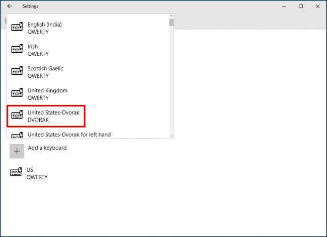
Task: Pick Scottish Gaelic from the list
Action: [88, 72]
